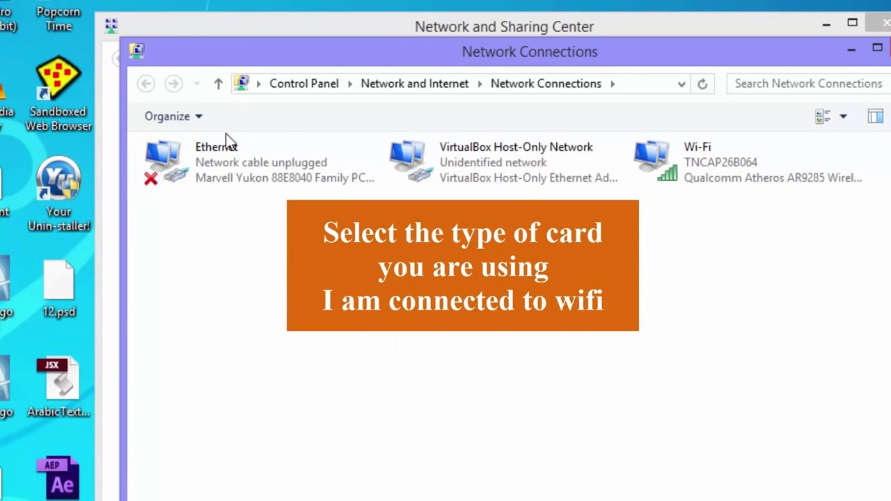This screenshot has width=891, height=501.
Task: Select 'Qualcomm Atheros AR9285 Wirel...' text
Action: [773, 177]
